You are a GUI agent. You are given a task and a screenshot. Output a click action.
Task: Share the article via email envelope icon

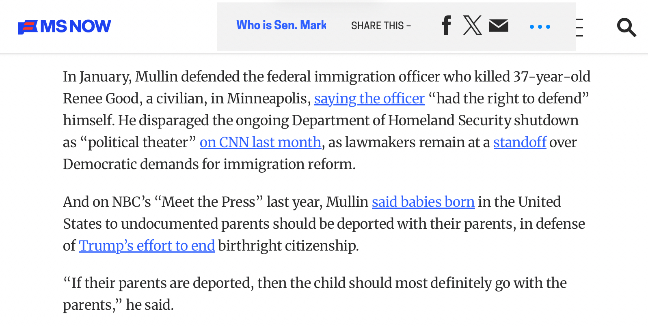click(499, 26)
